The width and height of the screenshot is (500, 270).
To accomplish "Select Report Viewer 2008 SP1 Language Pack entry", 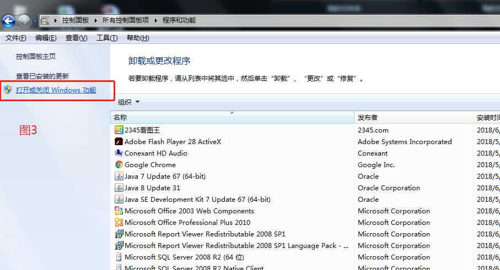I will [x=236, y=245].
